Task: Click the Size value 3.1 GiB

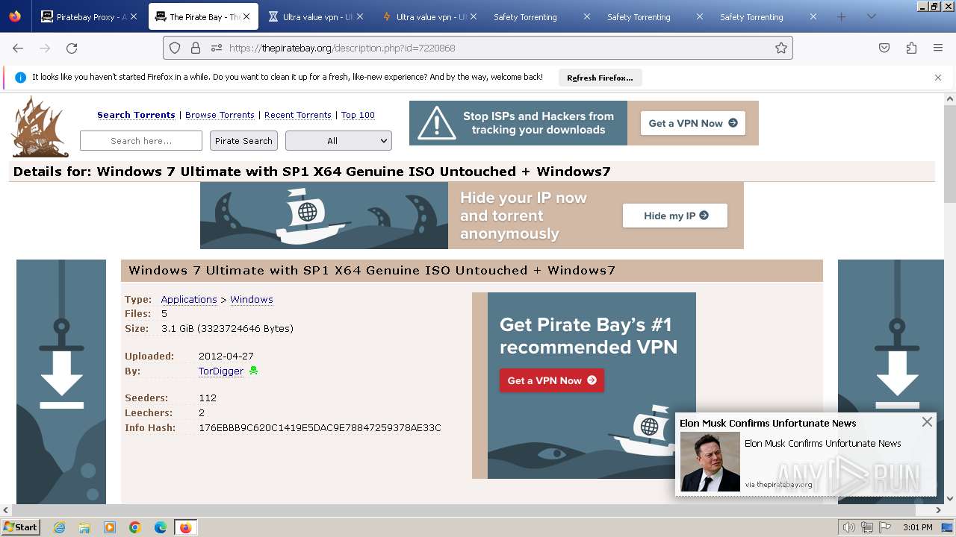Action: coord(227,328)
